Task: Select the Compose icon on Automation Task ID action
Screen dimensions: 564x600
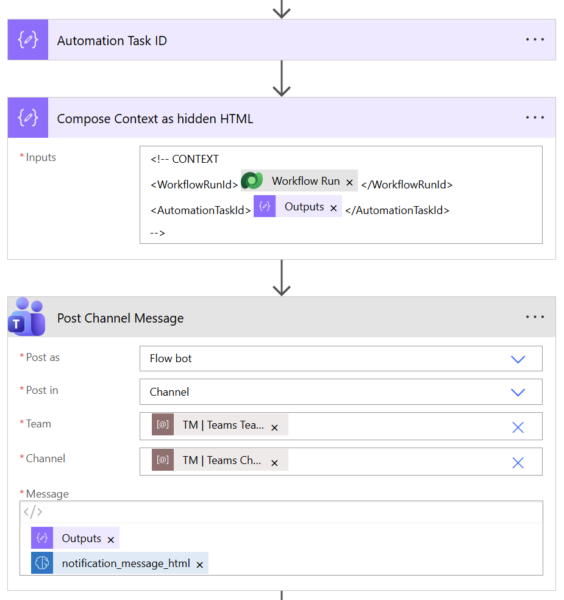Action: pyautogui.click(x=27, y=40)
